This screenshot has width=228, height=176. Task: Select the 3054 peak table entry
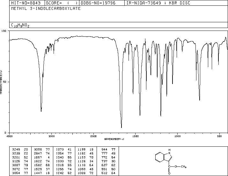click(20, 173)
